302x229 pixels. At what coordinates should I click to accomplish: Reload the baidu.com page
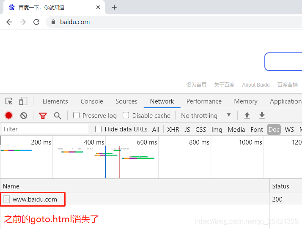[x=36, y=22]
